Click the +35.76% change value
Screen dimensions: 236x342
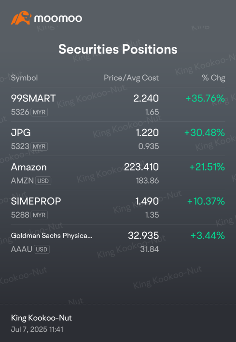205,99
